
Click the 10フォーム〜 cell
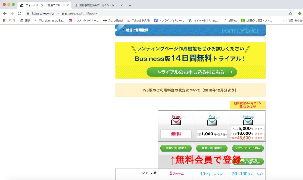212,173
